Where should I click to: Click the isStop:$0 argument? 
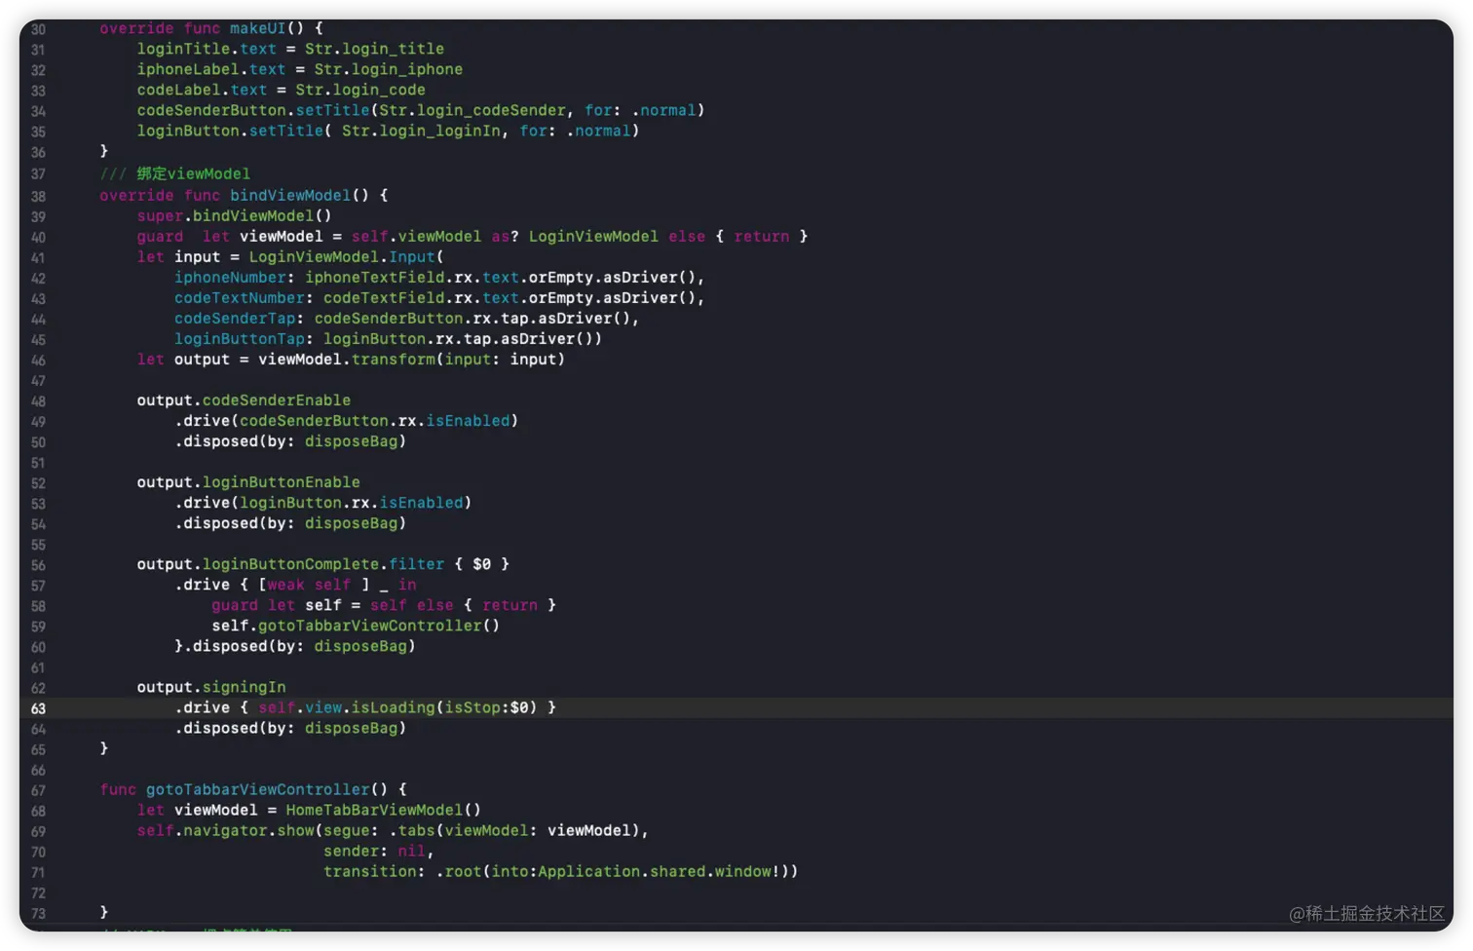point(486,707)
